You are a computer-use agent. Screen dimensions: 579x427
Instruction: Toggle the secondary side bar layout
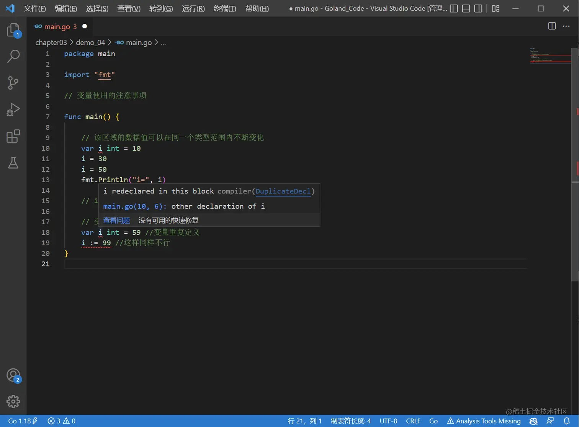(478, 8)
